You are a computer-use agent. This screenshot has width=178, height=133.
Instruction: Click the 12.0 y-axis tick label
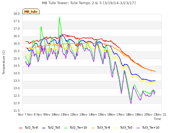[x=17, y=103]
